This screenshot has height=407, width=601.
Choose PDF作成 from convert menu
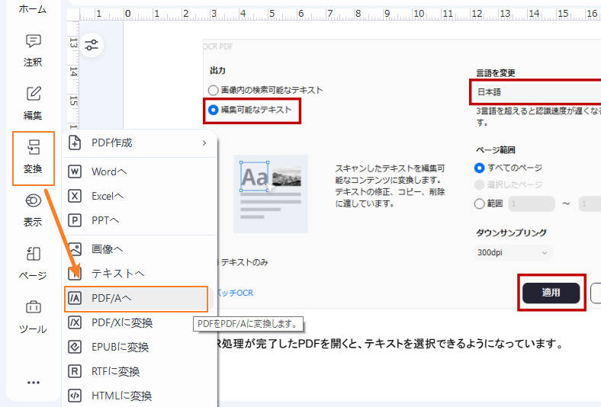[x=140, y=143]
